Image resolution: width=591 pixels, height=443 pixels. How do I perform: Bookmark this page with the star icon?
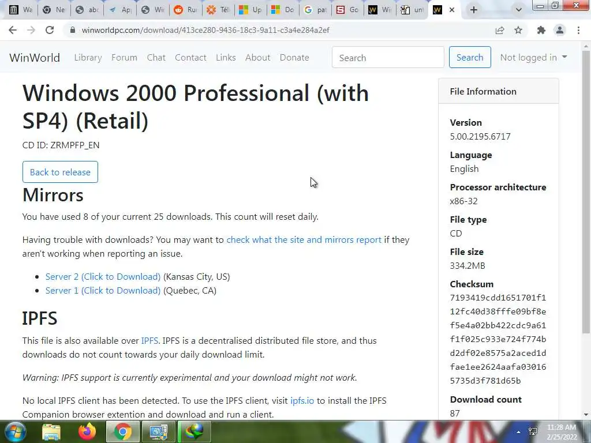click(518, 30)
